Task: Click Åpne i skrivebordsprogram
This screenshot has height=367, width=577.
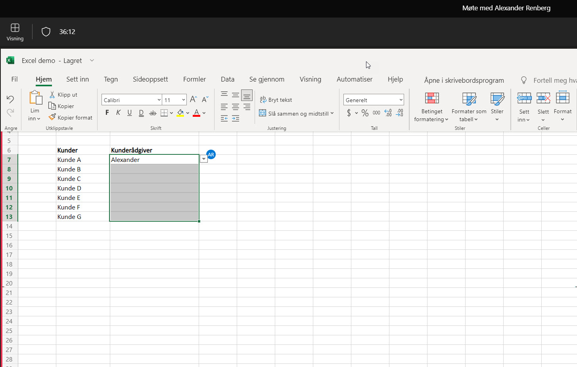Action: [463, 80]
